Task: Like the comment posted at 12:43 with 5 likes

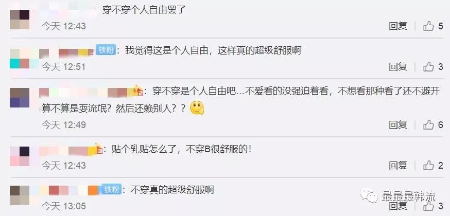Action: pyautogui.click(x=428, y=26)
